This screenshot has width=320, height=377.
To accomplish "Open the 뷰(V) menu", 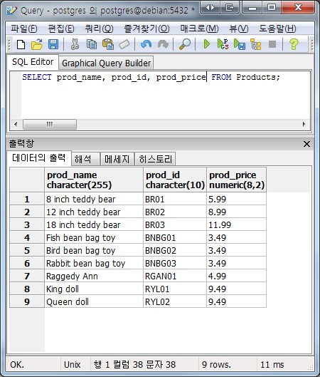I will (x=239, y=29).
